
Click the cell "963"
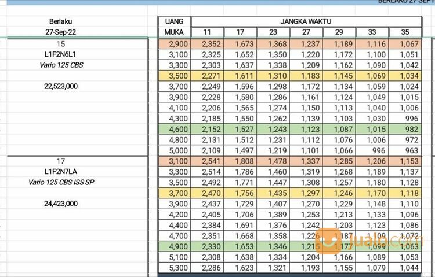pyautogui.click(x=405, y=150)
